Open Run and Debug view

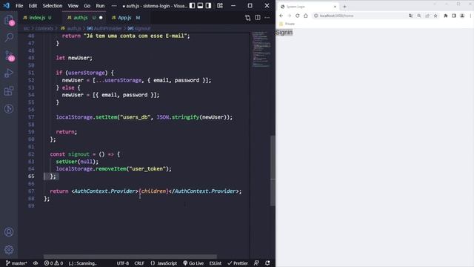9,73
